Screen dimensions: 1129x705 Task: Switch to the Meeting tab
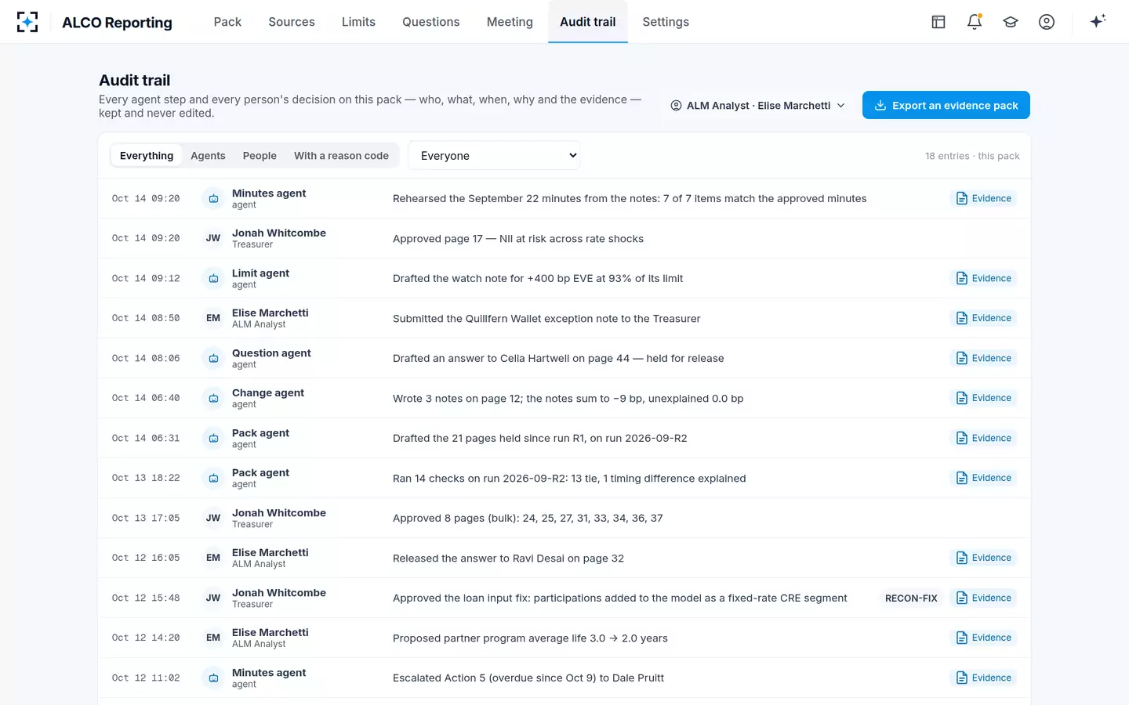point(510,22)
